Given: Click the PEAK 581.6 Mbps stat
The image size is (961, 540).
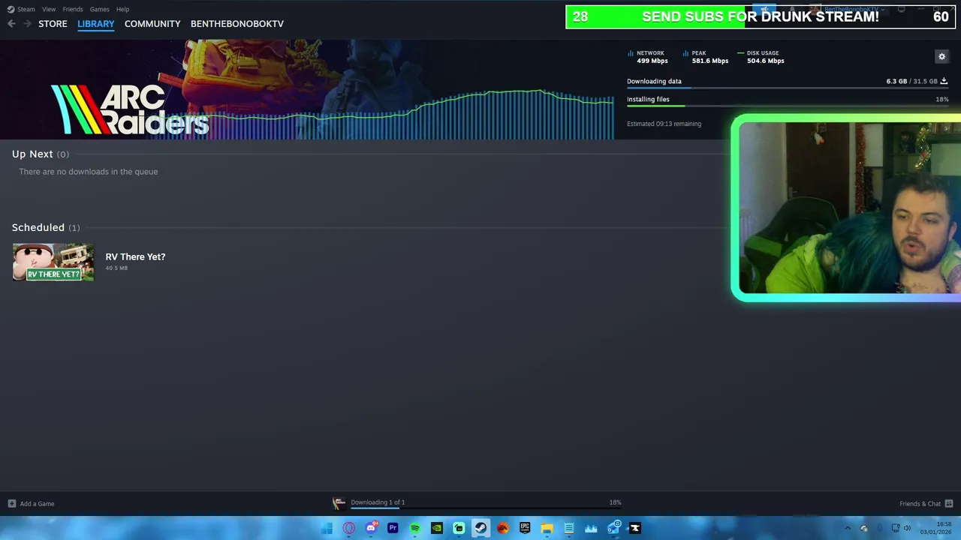Looking at the screenshot, I should click(706, 57).
